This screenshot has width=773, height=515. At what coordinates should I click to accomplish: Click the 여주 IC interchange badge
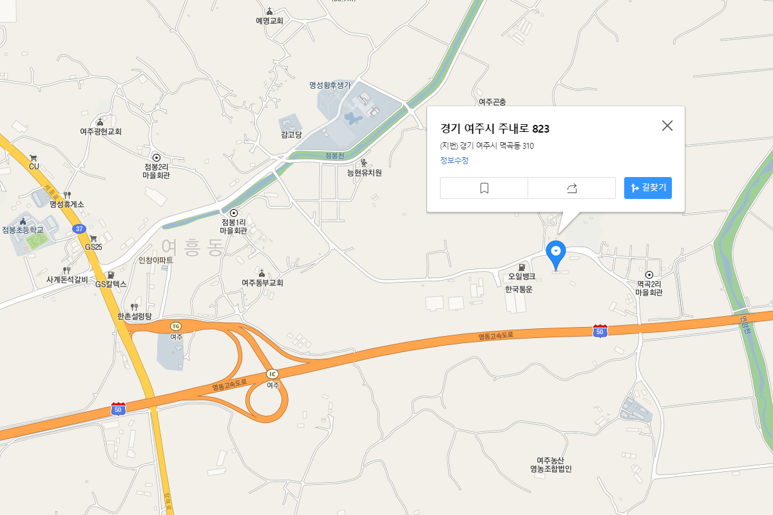(x=272, y=374)
